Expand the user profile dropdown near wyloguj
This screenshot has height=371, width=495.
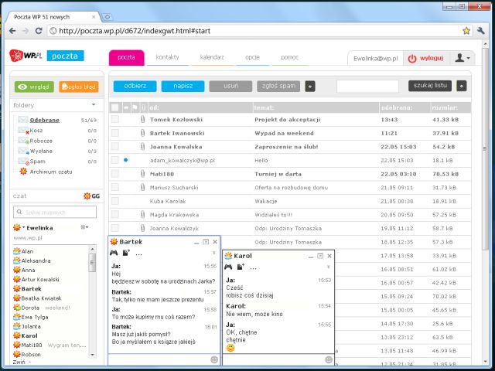(462, 58)
